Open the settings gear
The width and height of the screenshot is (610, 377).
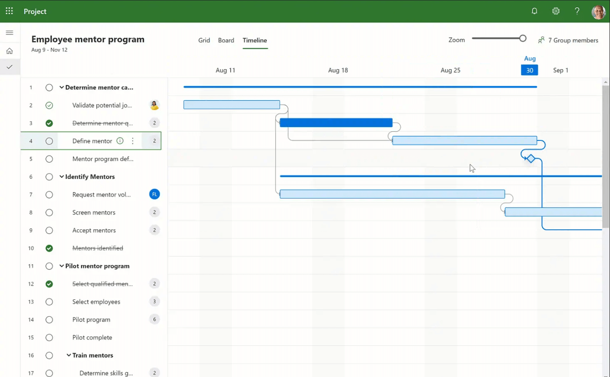pyautogui.click(x=556, y=11)
